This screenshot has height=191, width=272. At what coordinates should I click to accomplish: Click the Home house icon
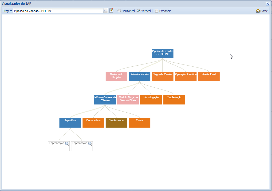click(258, 11)
